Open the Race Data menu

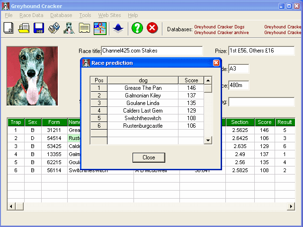[x=31, y=15]
